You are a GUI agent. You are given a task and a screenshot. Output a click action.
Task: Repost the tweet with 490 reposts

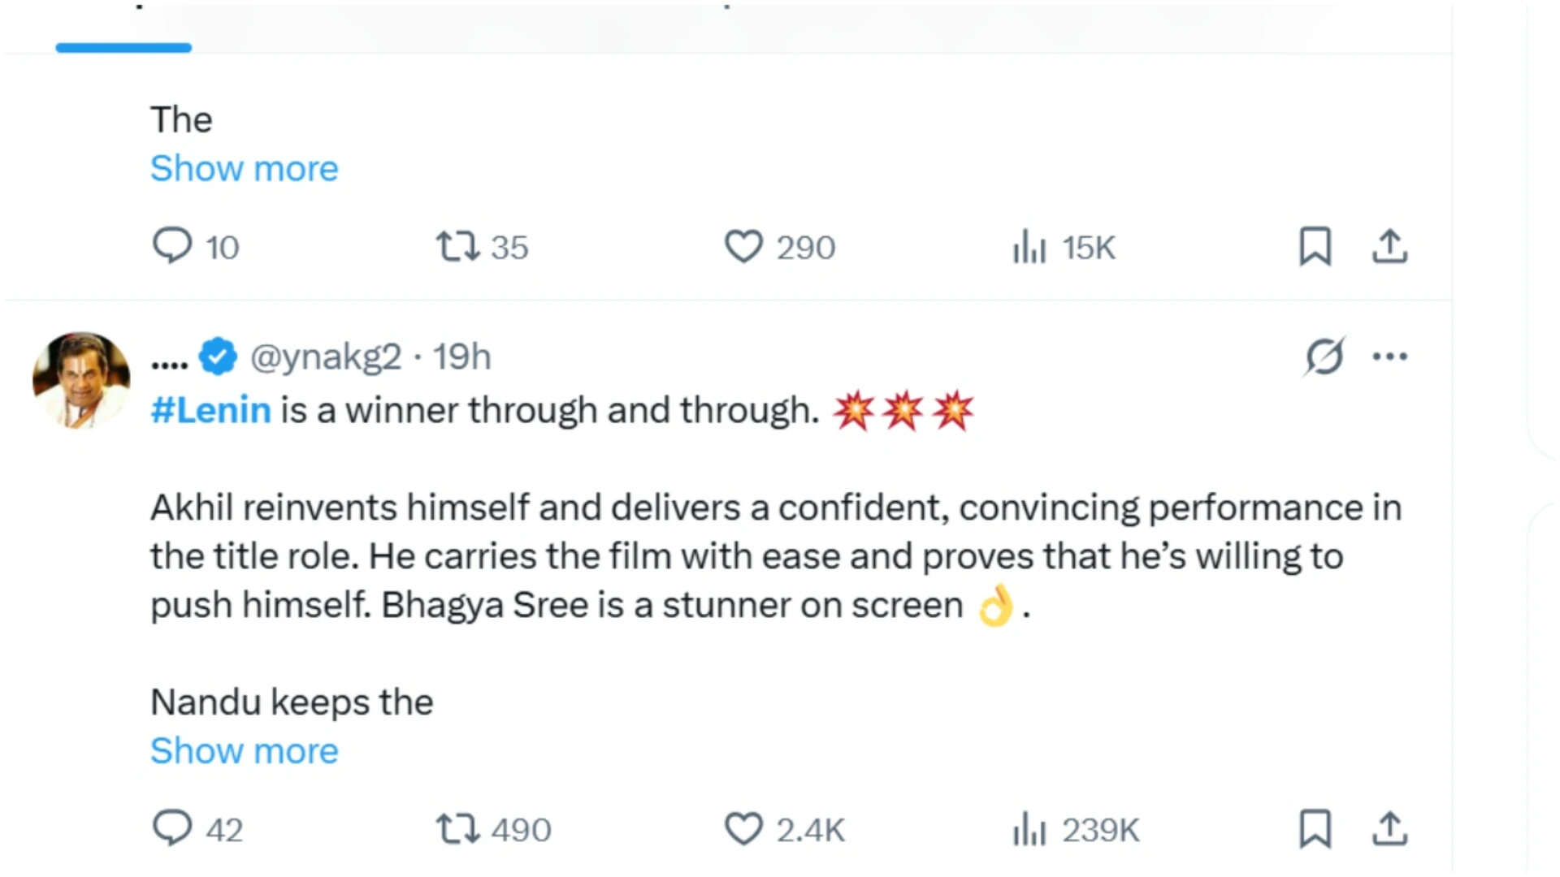click(493, 829)
